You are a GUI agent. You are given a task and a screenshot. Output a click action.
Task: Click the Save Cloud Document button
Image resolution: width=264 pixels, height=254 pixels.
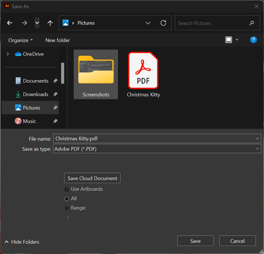[x=92, y=178]
